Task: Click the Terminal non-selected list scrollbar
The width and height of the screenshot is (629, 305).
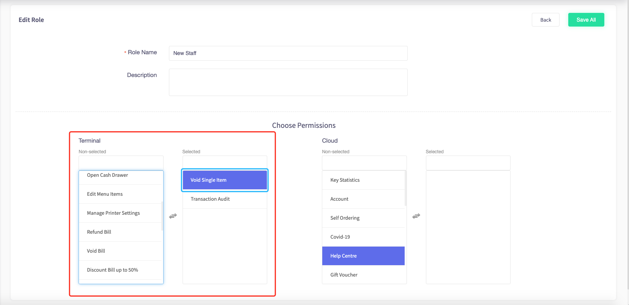Action: point(162,216)
